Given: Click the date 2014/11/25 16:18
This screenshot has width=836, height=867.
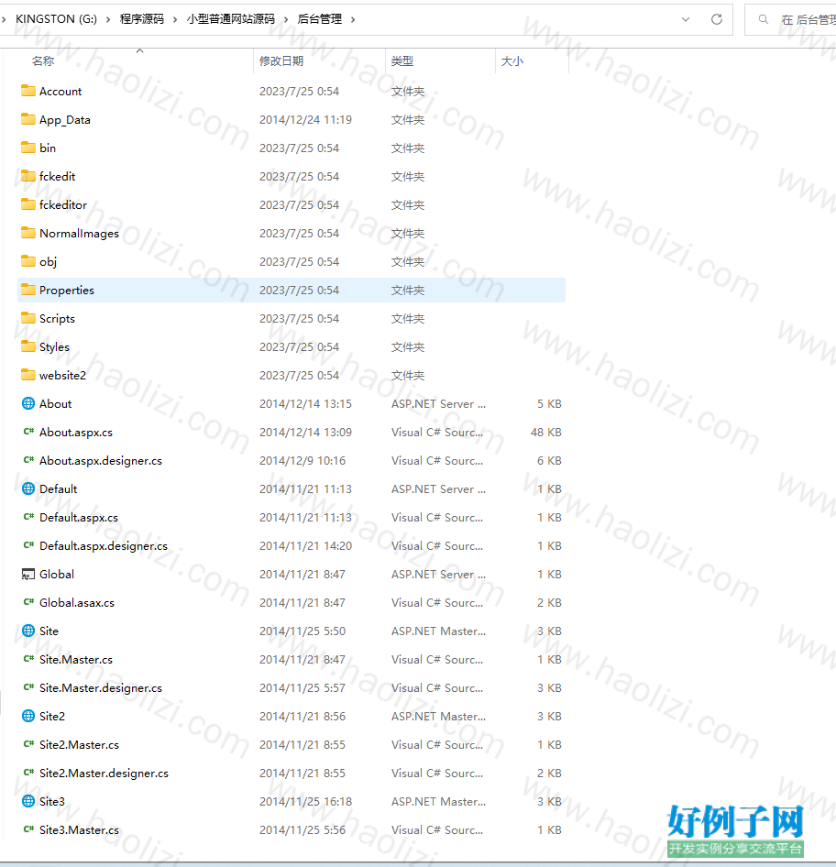Looking at the screenshot, I should coord(305,801).
